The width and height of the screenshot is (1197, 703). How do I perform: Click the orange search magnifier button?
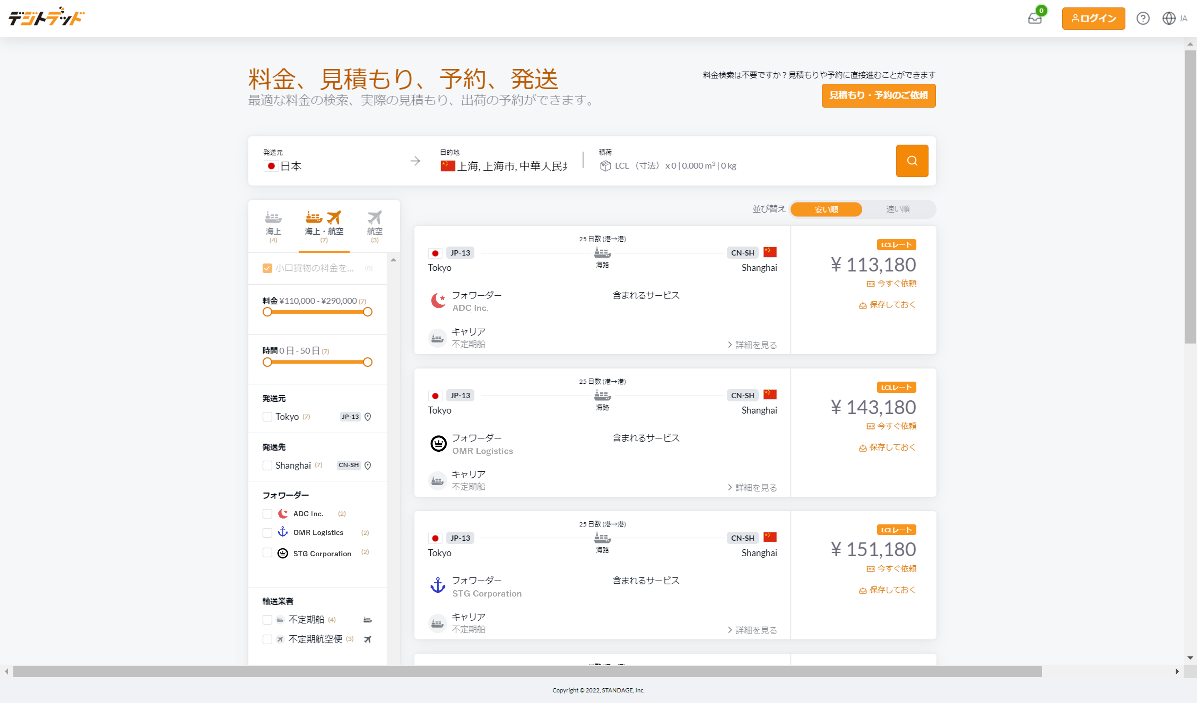click(x=911, y=160)
